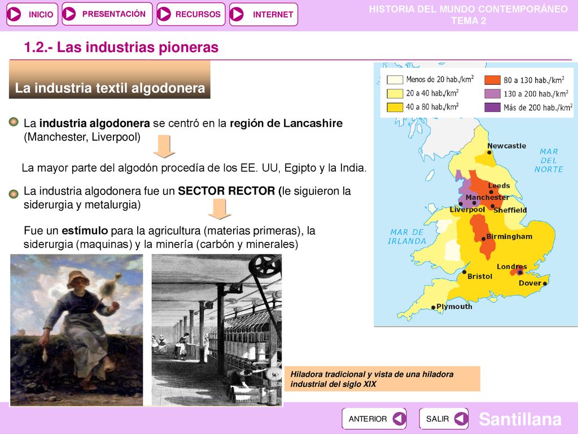Viewport: 578px width, 434px height.
Task: Click the Newcastle label on the map
Action: 506,146
